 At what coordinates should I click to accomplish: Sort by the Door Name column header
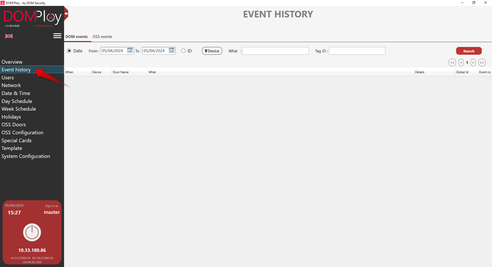pyautogui.click(x=129, y=72)
